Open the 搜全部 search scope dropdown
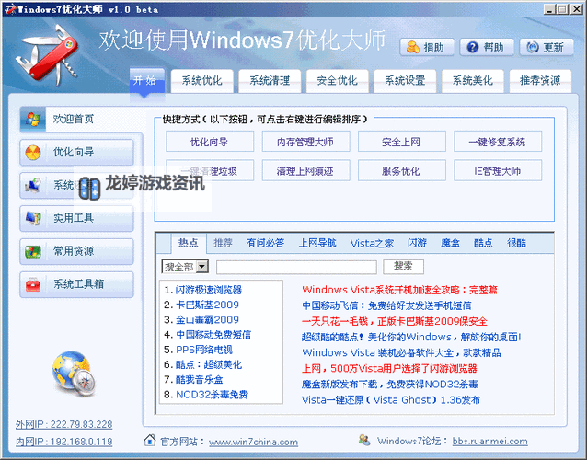The image size is (587, 460). [x=202, y=267]
